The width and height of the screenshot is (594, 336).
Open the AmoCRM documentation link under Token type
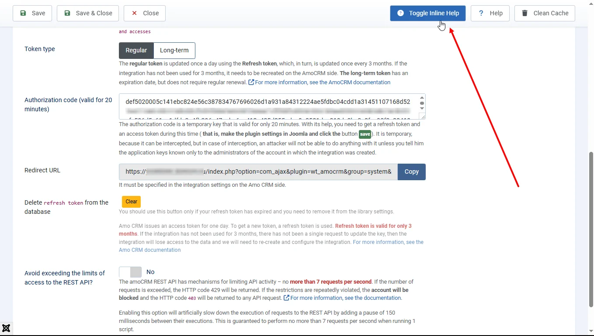pos(322,82)
